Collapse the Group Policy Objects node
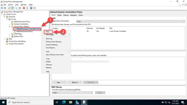187x105 pixels. click(x=10, y=27)
